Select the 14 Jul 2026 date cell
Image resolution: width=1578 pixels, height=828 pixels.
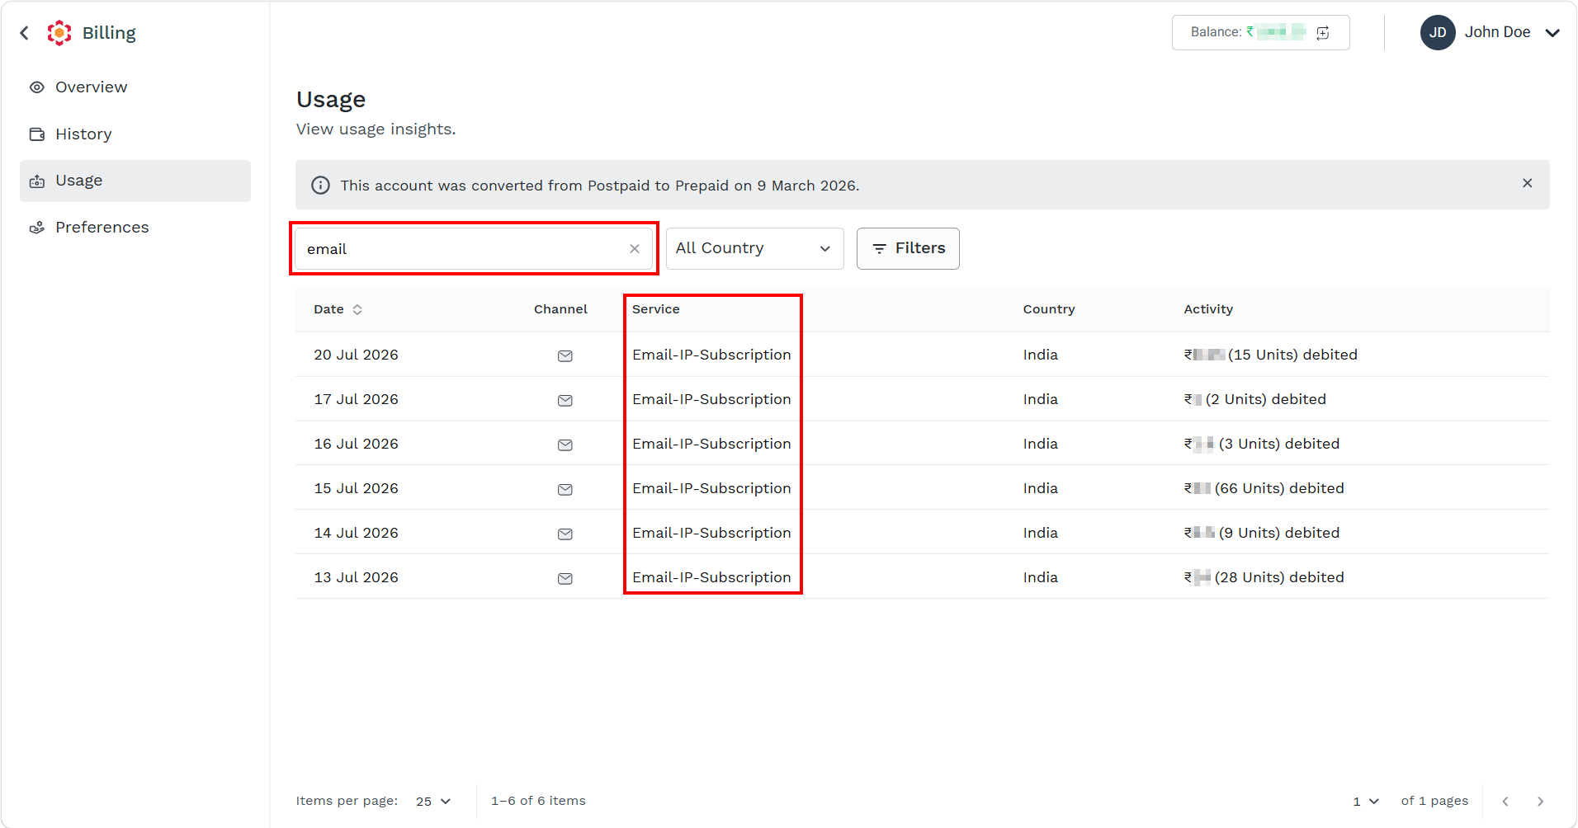pyautogui.click(x=356, y=533)
